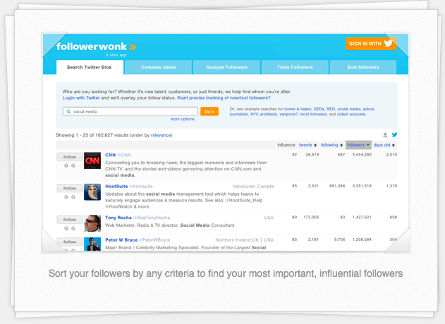
Task: Click left circular icon under Tony Rocha follow
Action: [66, 228]
